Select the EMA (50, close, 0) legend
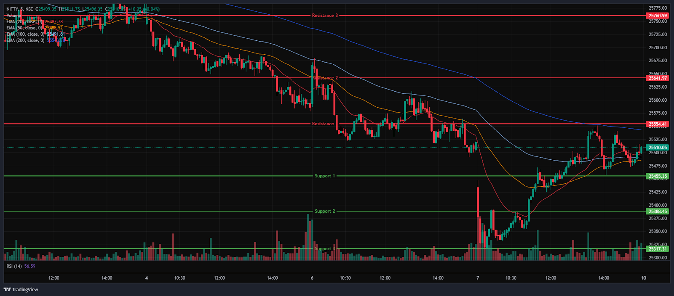674x296 pixels. [25, 28]
